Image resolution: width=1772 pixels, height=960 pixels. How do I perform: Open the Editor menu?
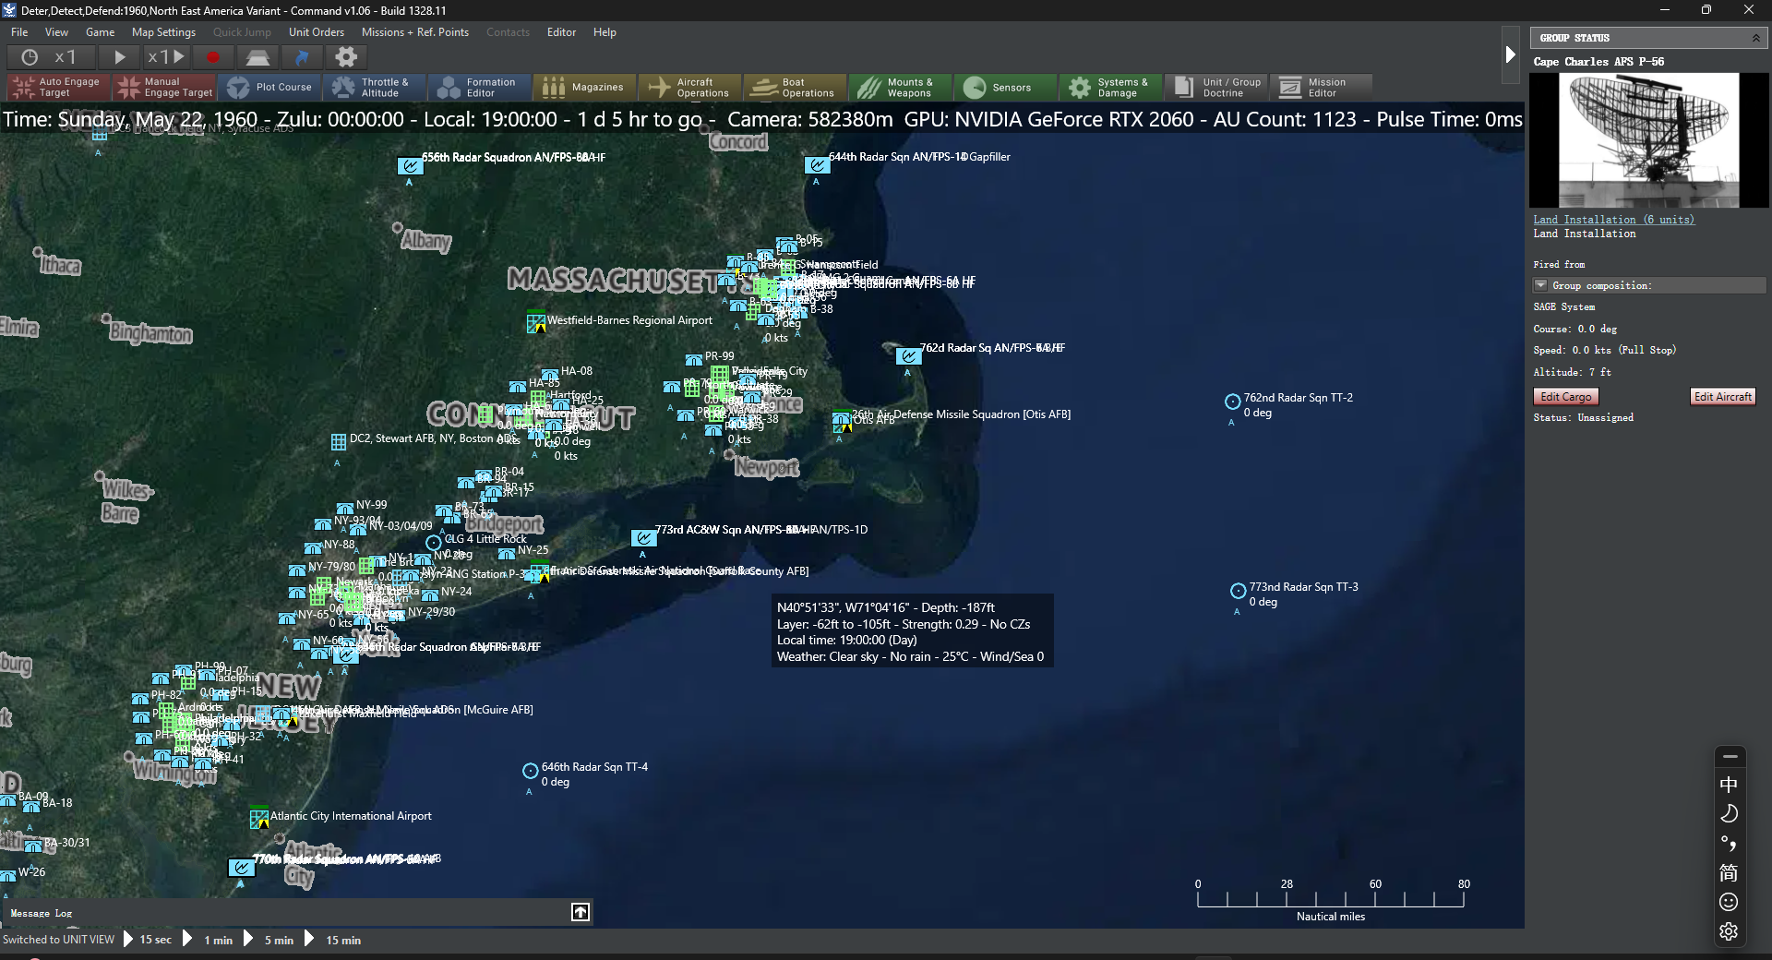[x=561, y=32]
